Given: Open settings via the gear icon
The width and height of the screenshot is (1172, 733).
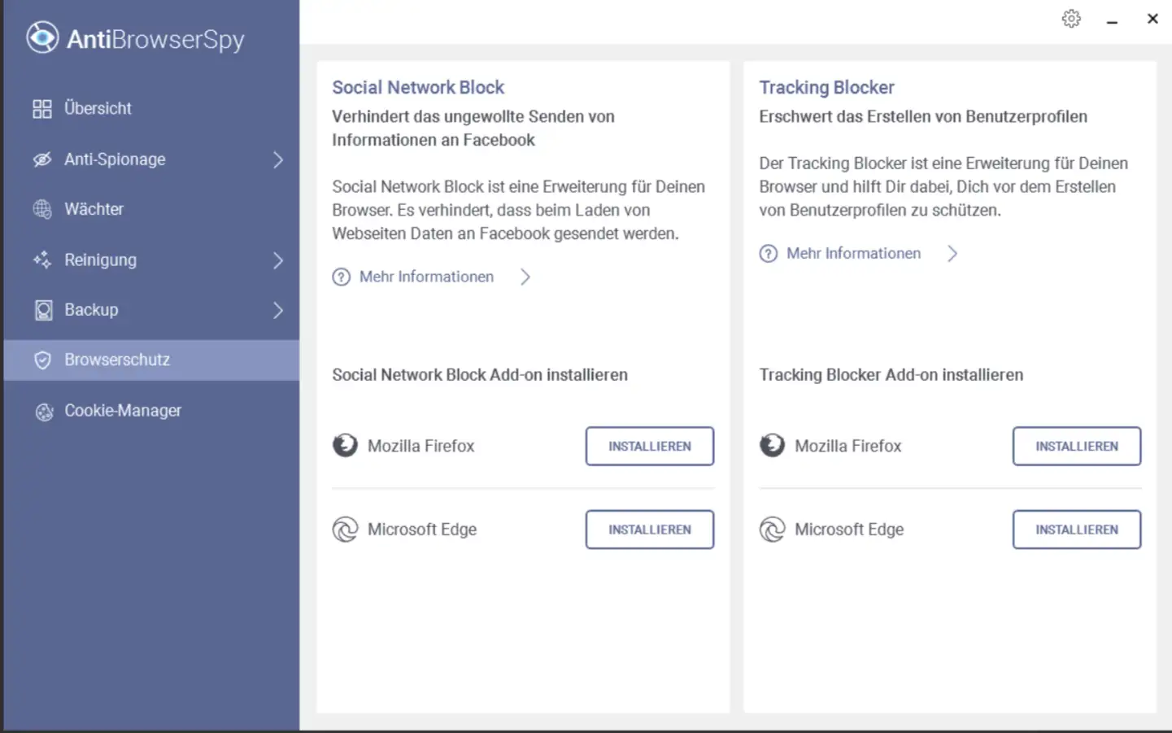Looking at the screenshot, I should [x=1071, y=19].
